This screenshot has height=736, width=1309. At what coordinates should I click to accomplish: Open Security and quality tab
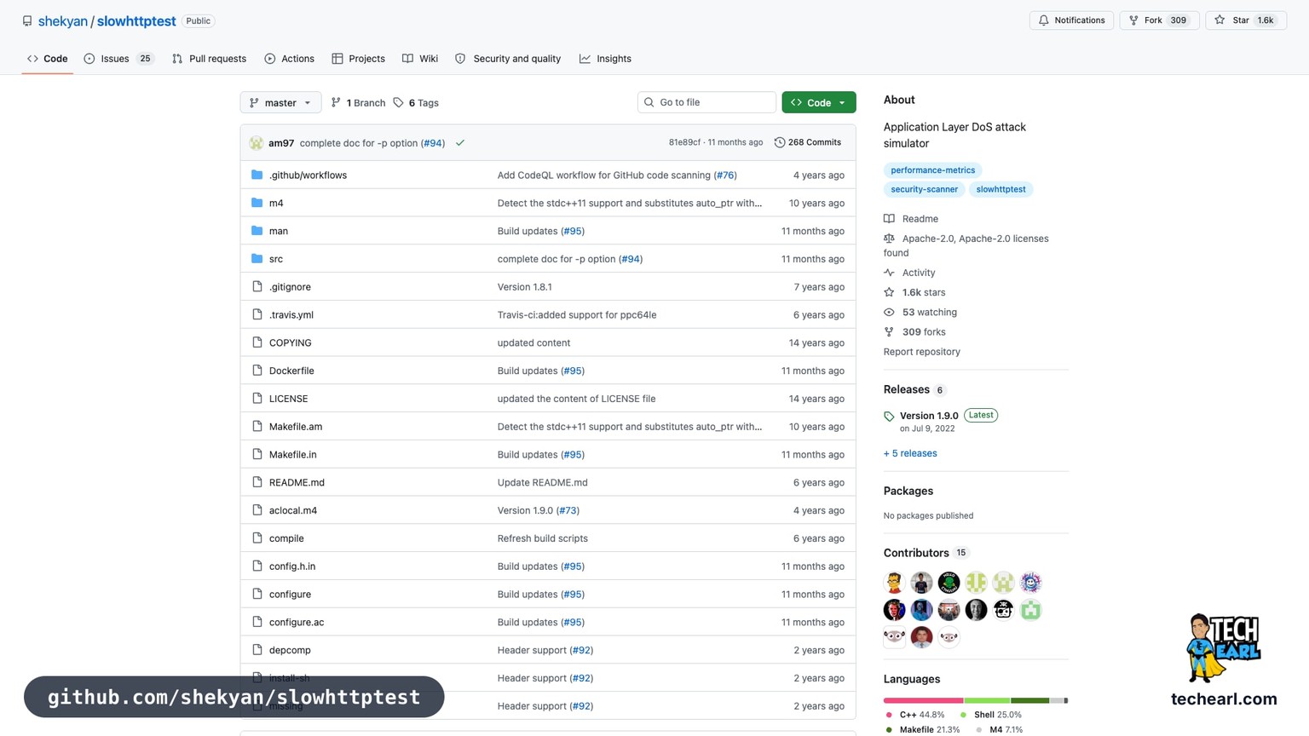tap(508, 59)
